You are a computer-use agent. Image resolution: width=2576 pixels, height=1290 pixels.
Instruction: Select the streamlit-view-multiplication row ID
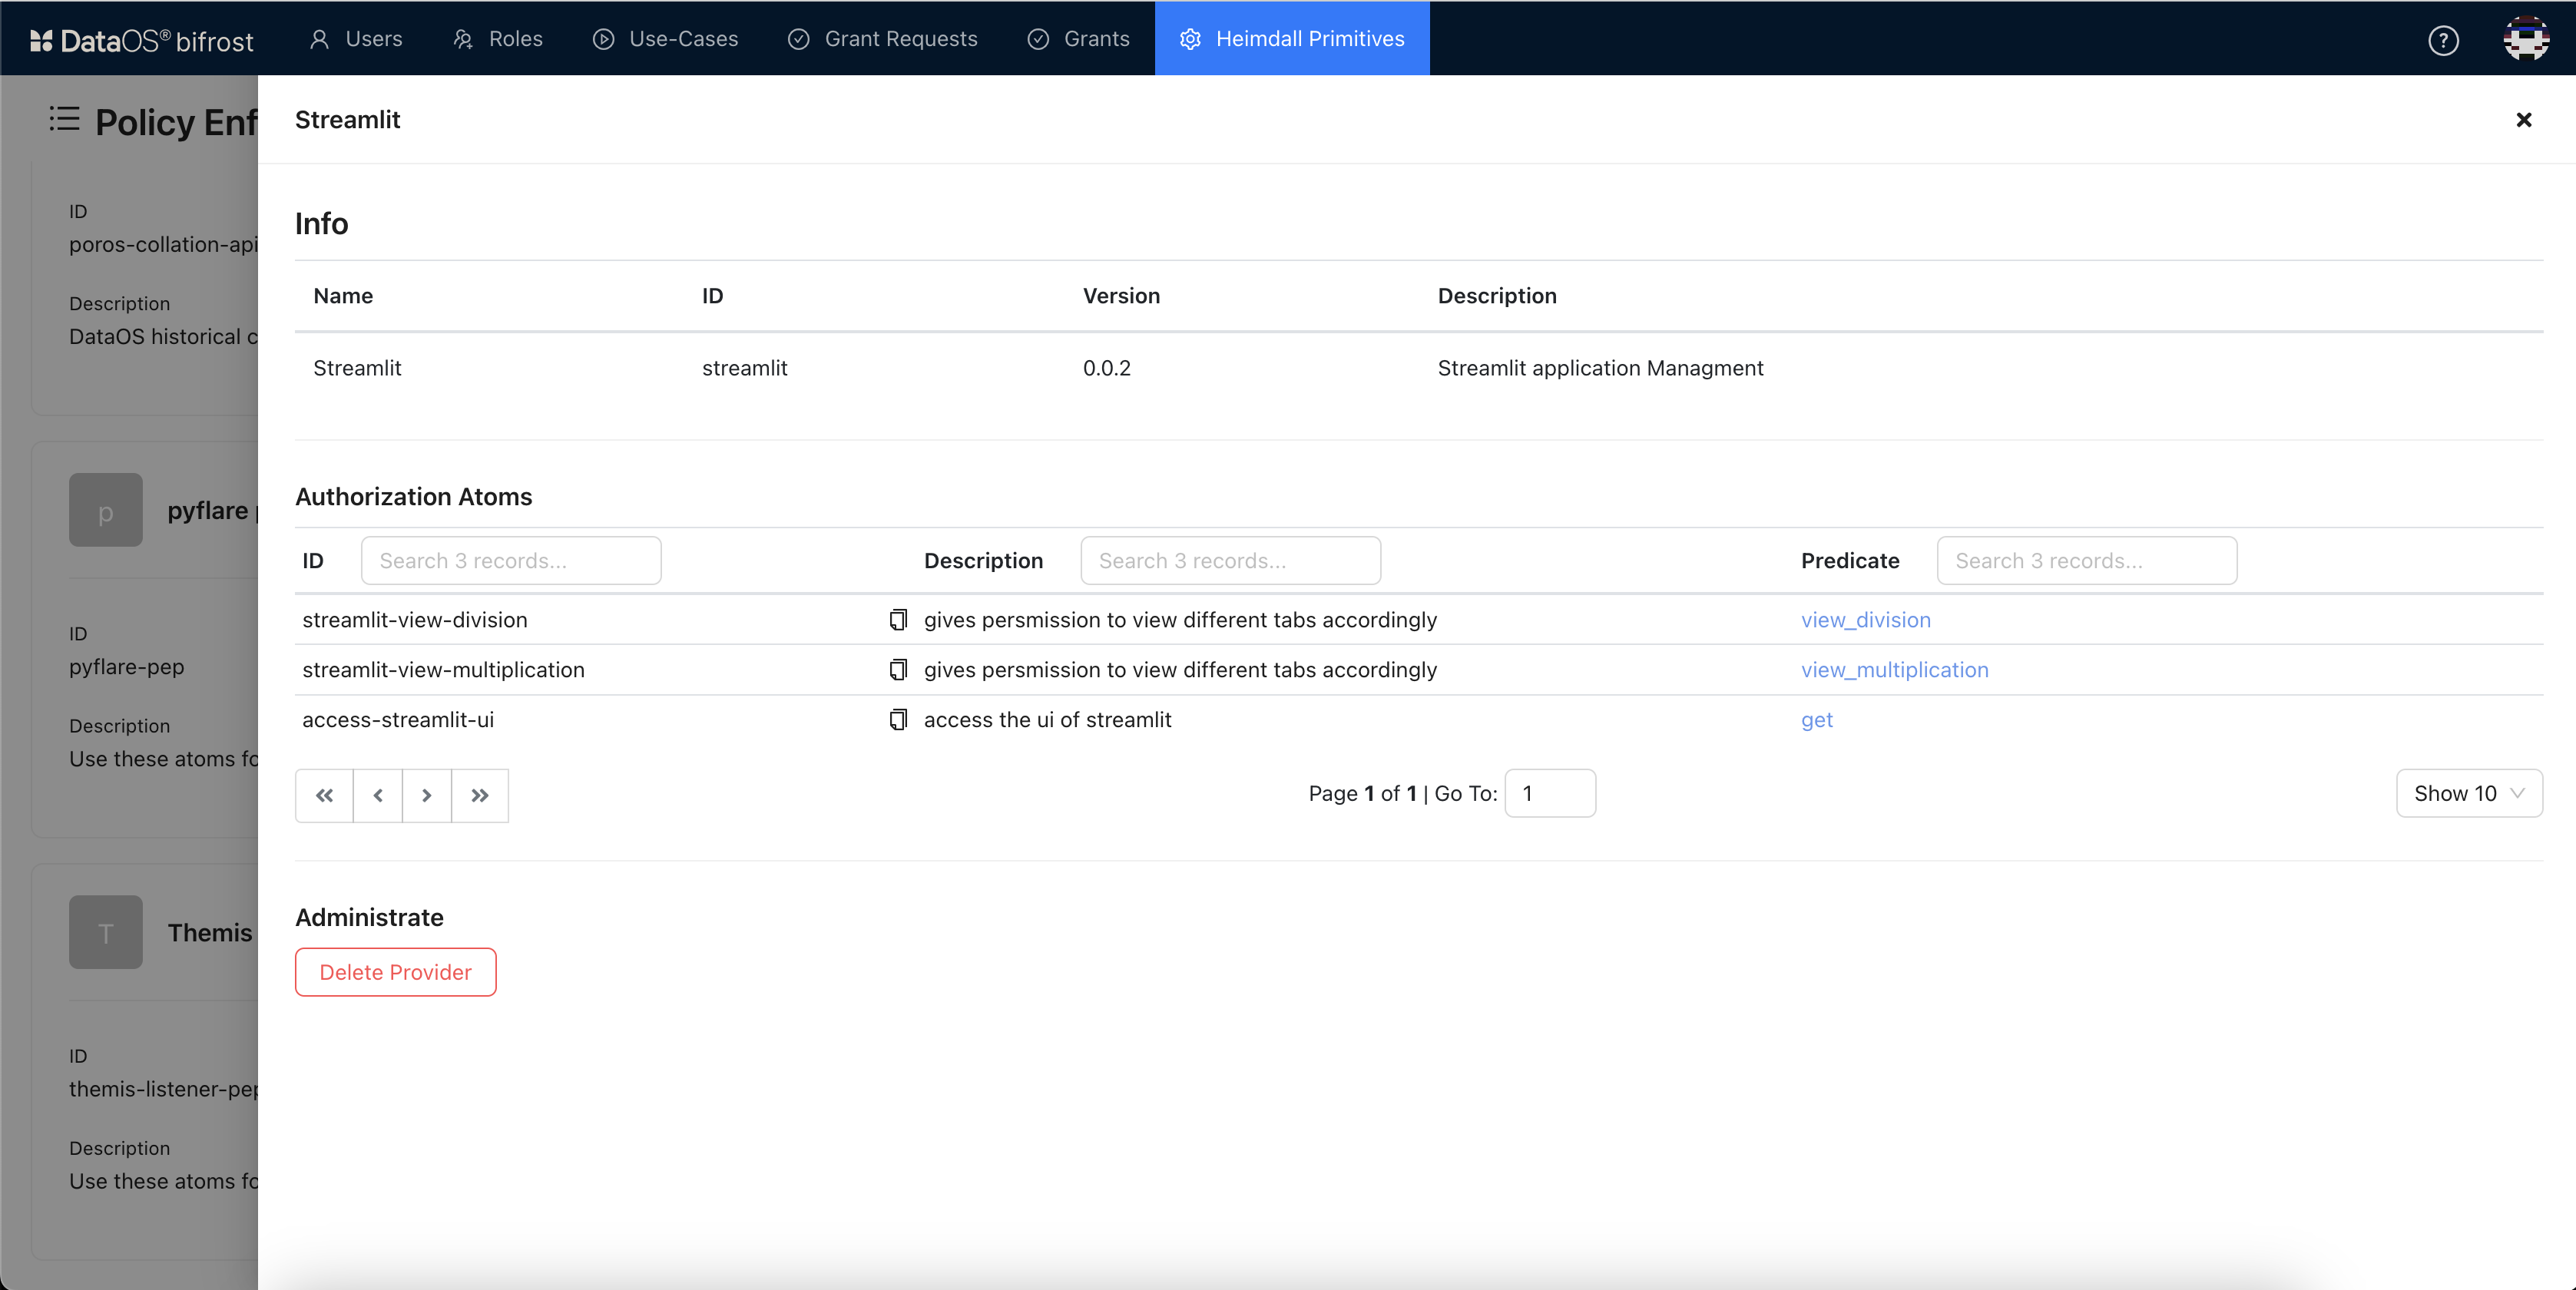[444, 670]
